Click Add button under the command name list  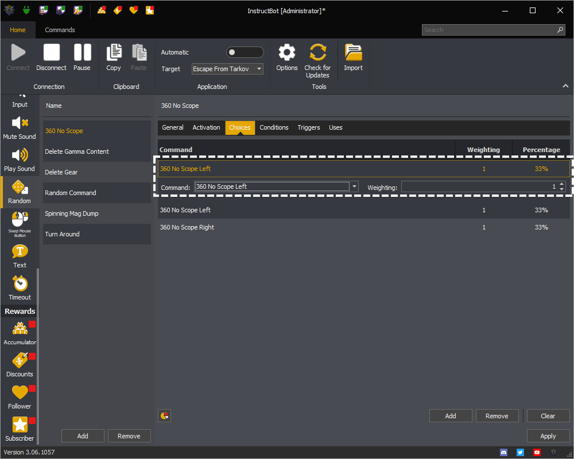(x=83, y=436)
